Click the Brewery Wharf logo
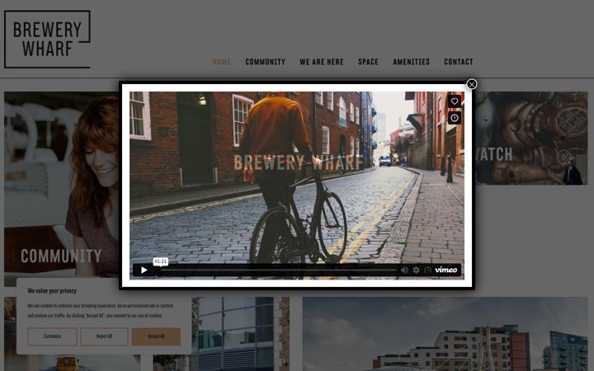Image resolution: width=594 pixels, height=371 pixels. click(x=47, y=40)
